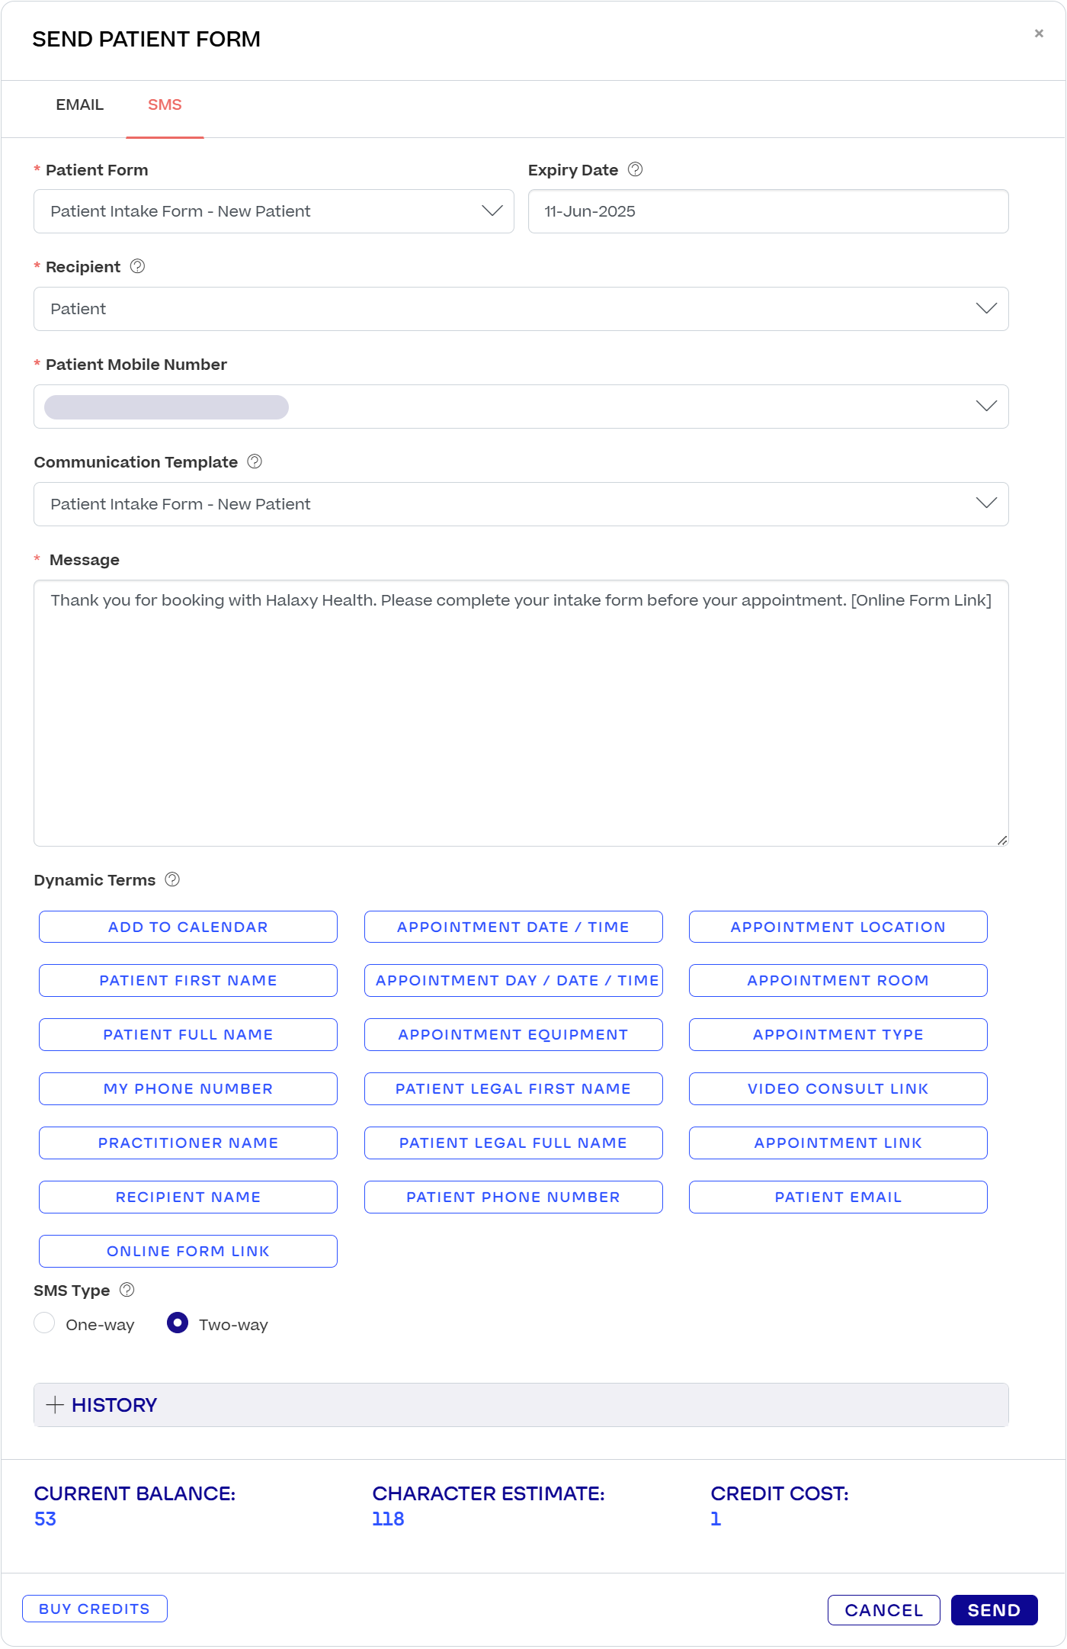Click the help icon next to Expiry Date
Screen dimensions: 1067x1649
coord(635,169)
